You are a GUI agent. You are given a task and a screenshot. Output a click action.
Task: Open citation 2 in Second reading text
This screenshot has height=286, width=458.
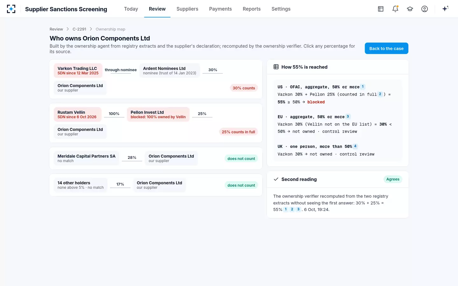tap(292, 209)
